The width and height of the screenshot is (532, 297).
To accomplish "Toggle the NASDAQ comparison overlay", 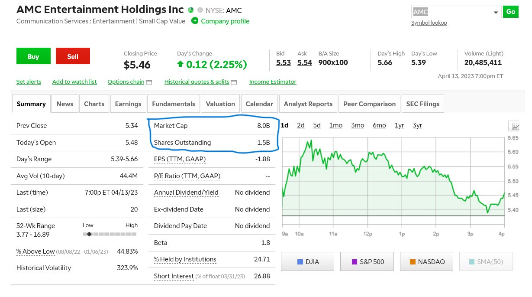I will [426, 262].
